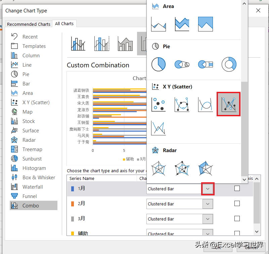Click scroll-up arrow of chart type popup
The height and width of the screenshot is (254, 269).
[244, 3]
